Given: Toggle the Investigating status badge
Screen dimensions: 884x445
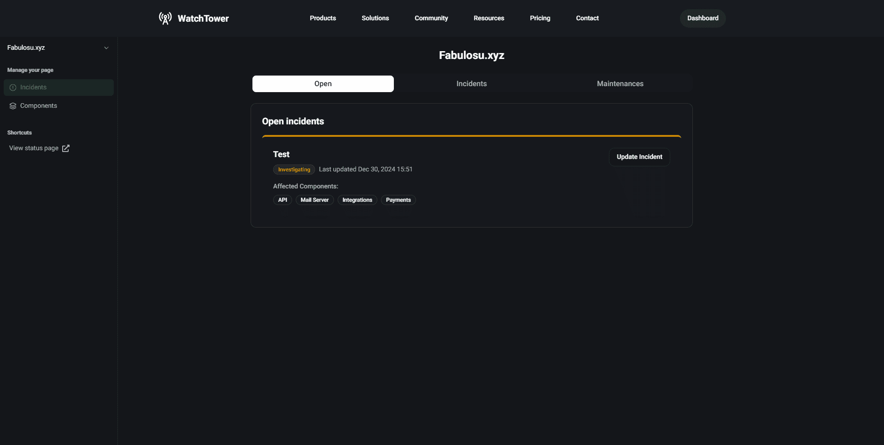Looking at the screenshot, I should click(x=293, y=170).
